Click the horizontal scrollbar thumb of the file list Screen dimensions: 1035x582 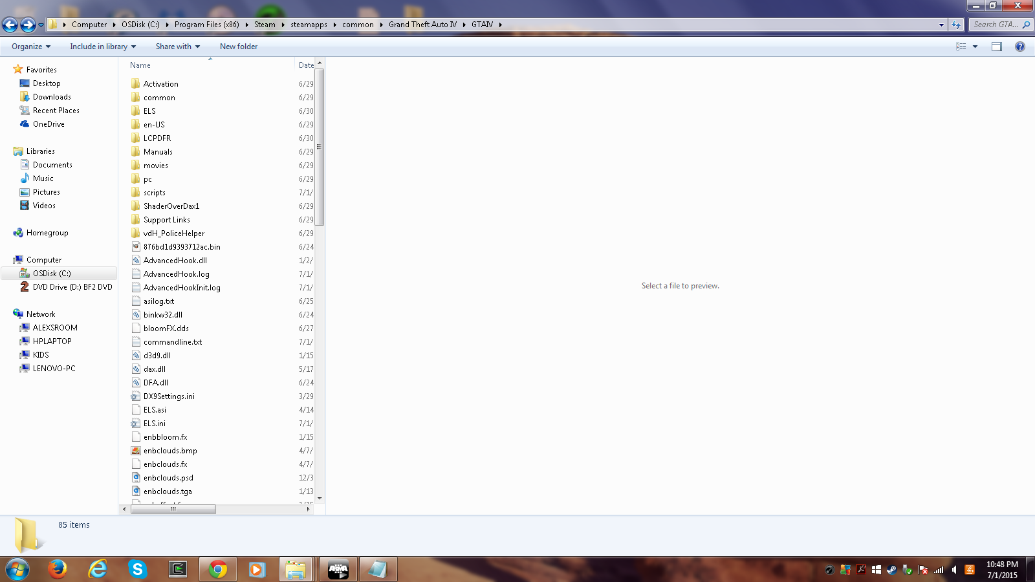(x=173, y=509)
